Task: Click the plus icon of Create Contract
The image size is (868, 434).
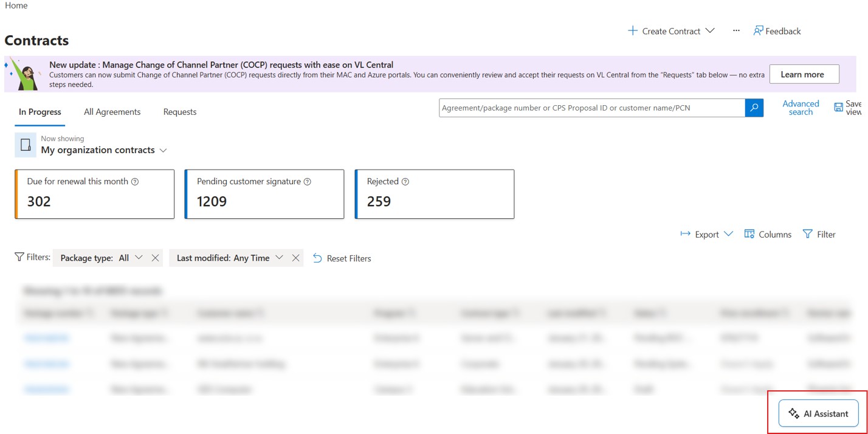Action: (633, 31)
